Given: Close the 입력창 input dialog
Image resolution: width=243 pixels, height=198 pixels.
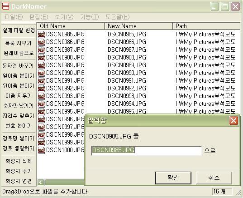Looking at the screenshot, I should pyautogui.click(x=233, y=120).
